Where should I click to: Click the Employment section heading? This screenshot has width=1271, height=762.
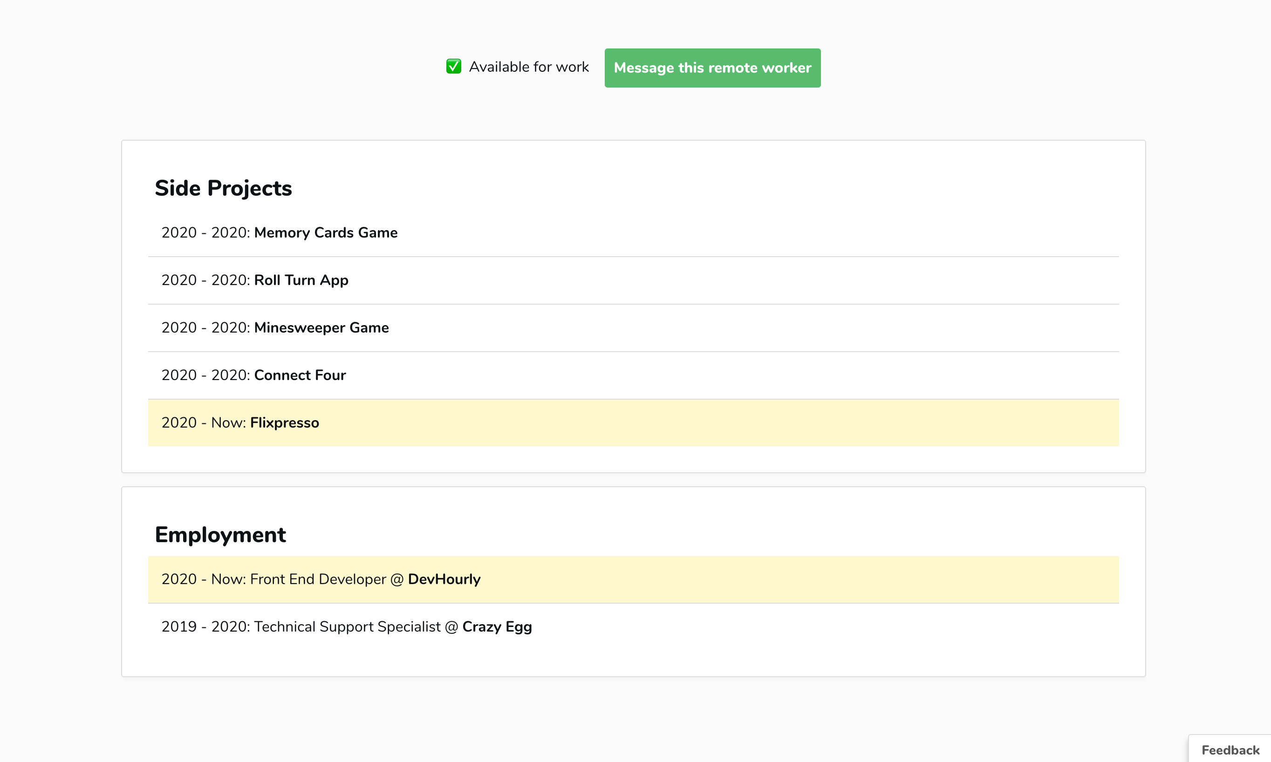(220, 535)
